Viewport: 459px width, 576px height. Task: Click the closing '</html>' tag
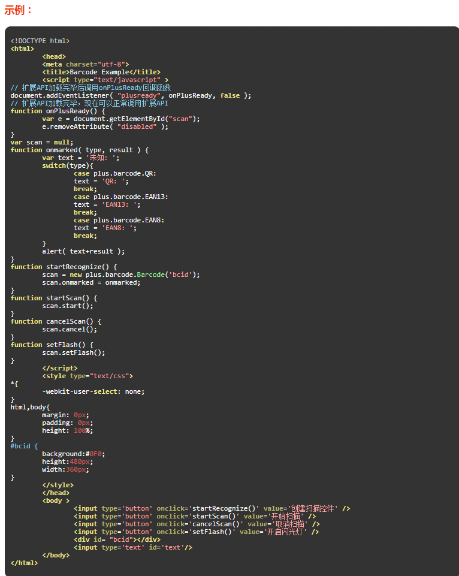point(24,563)
